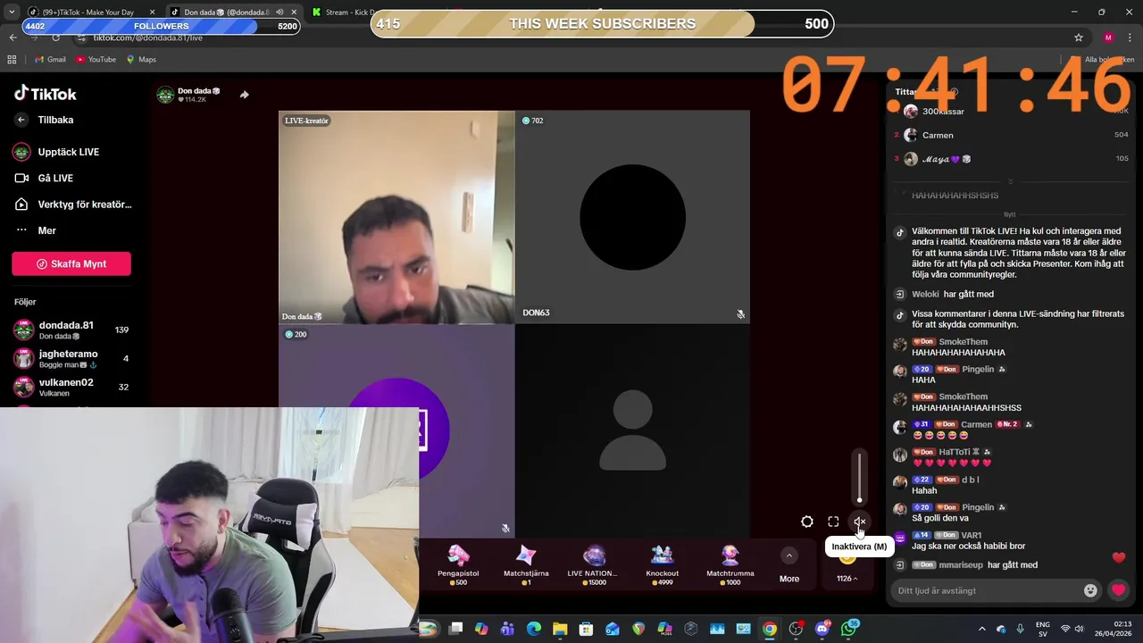Send Knockout gift
Image resolution: width=1143 pixels, height=643 pixels.
[x=662, y=564]
